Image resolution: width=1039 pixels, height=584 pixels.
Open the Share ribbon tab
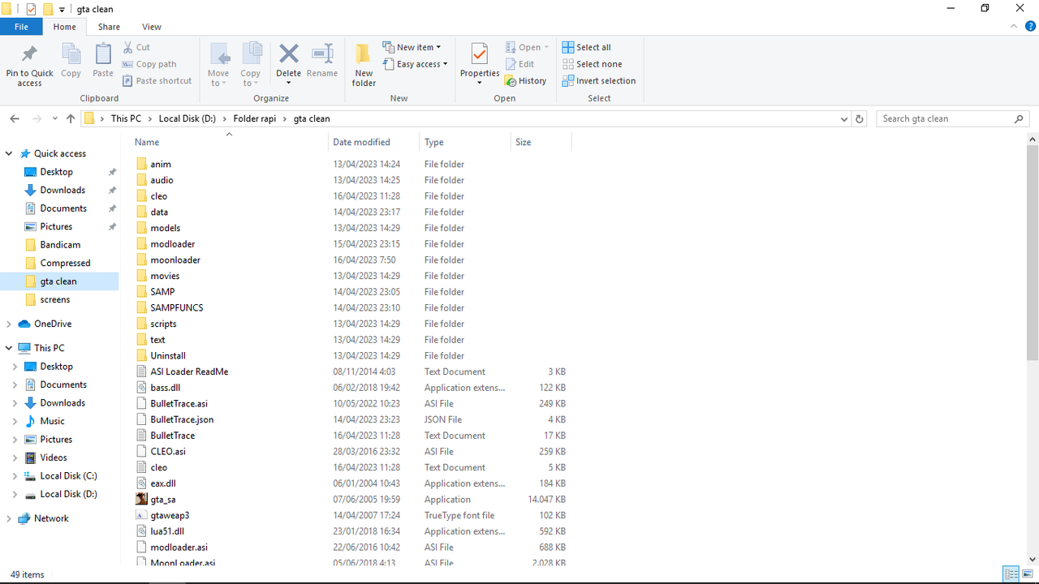coord(109,27)
